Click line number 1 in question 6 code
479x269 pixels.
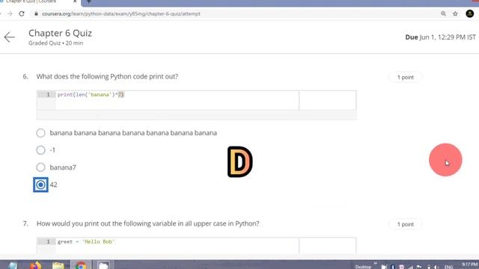(48, 95)
